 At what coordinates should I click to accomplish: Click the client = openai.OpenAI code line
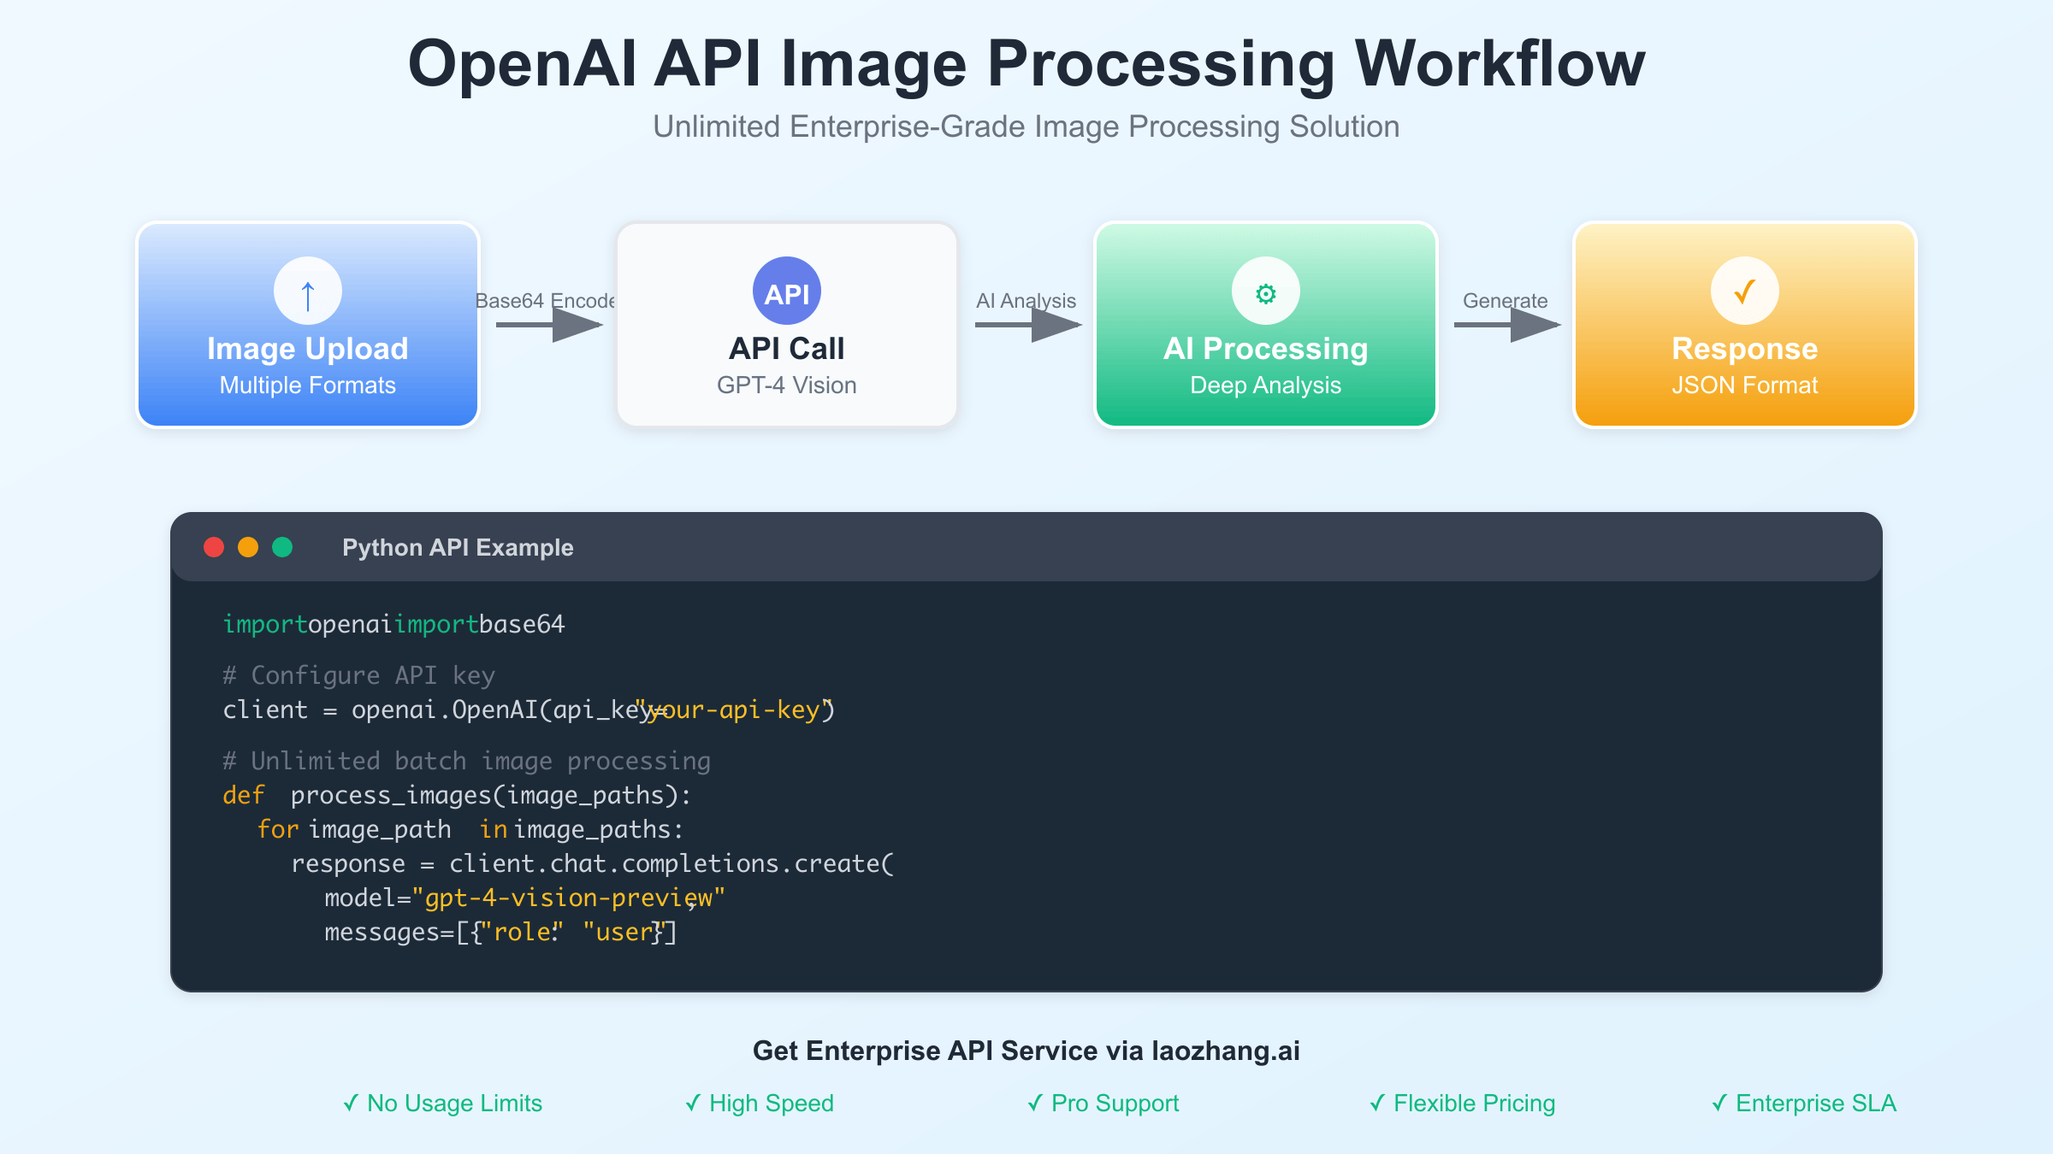pyautogui.click(x=529, y=709)
